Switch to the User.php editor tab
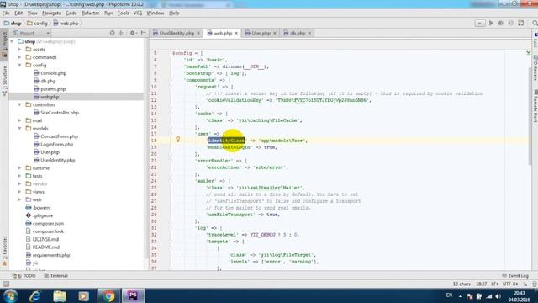Viewport: 538px width, 303px height. (260, 33)
